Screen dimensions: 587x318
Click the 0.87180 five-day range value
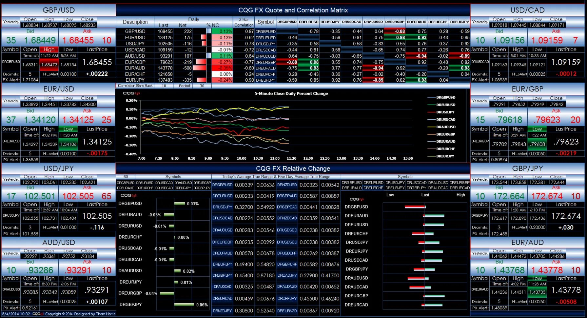click(x=265, y=275)
